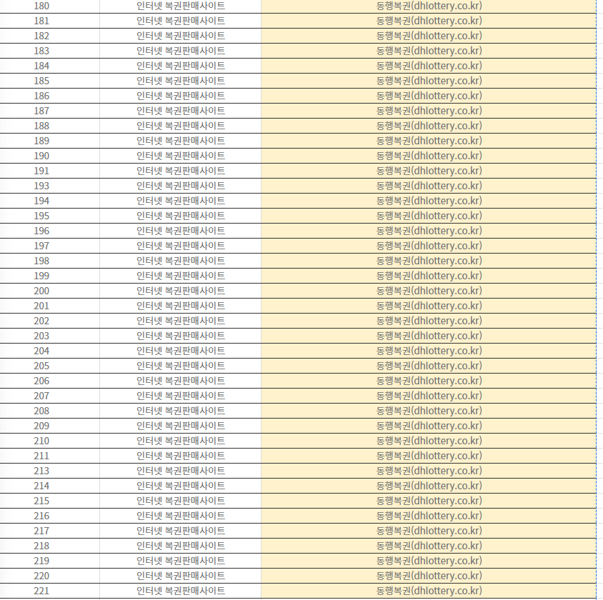Select 동행복권(dhlottery.co.kr) cell in row 193
This screenshot has height=600, width=603.
(429, 186)
